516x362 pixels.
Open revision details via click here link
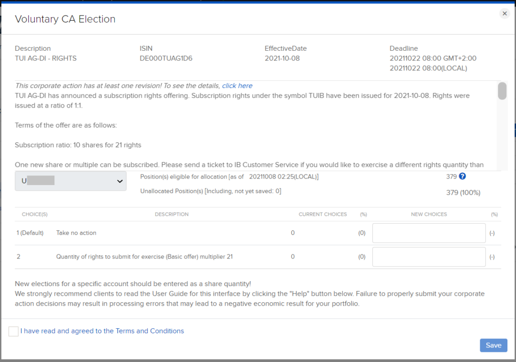pyautogui.click(x=237, y=86)
